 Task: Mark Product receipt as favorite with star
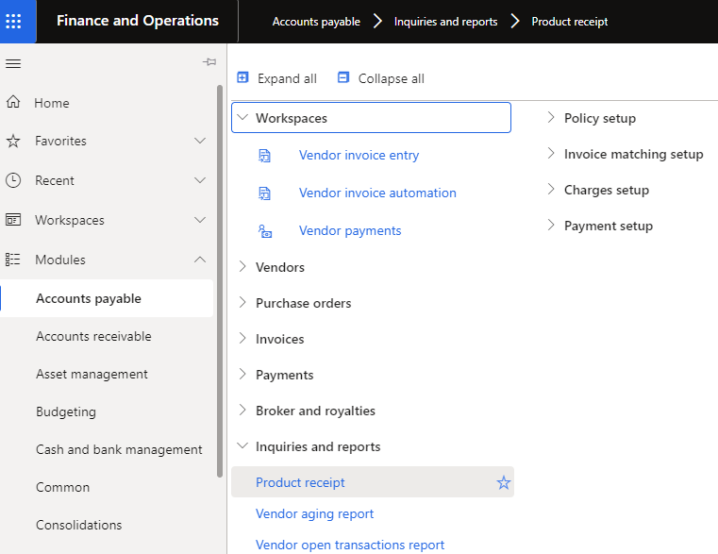click(504, 482)
